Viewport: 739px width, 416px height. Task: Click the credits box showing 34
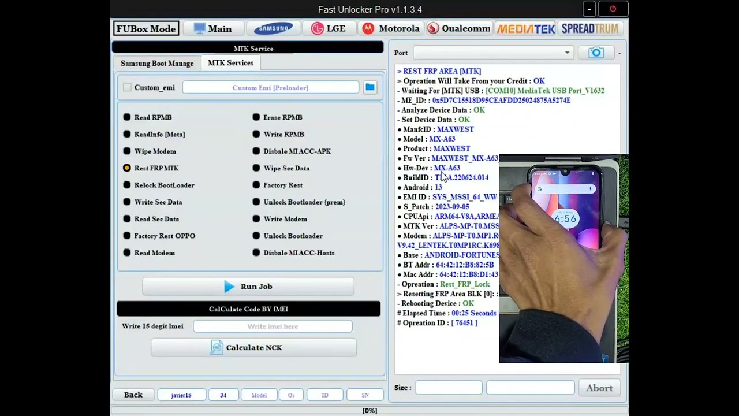[223, 395]
